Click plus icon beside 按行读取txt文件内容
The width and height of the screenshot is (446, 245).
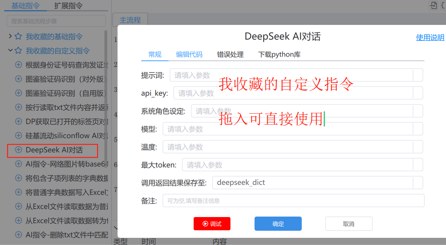point(19,107)
